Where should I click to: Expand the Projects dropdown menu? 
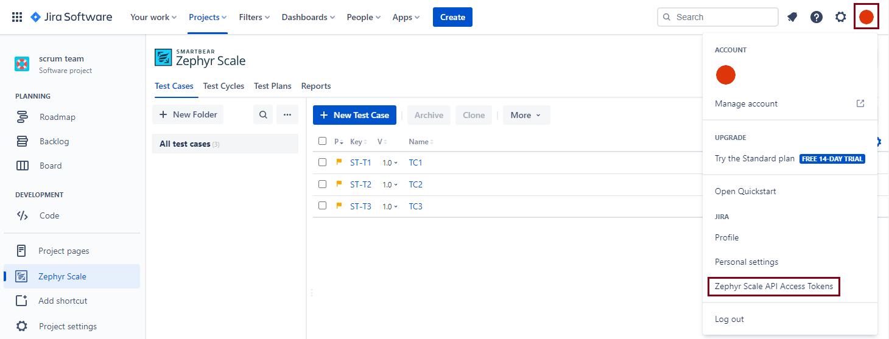208,17
